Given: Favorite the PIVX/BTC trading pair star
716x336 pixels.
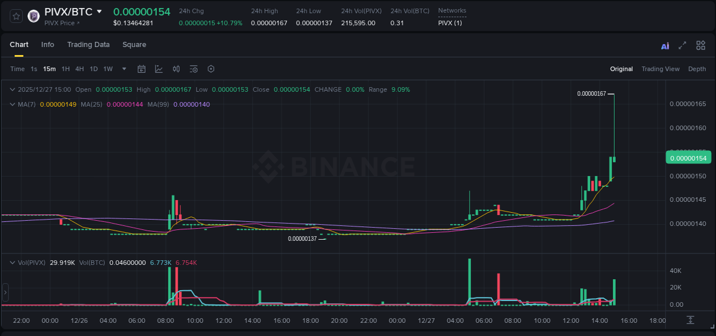Looking at the screenshot, I should [15, 16].
